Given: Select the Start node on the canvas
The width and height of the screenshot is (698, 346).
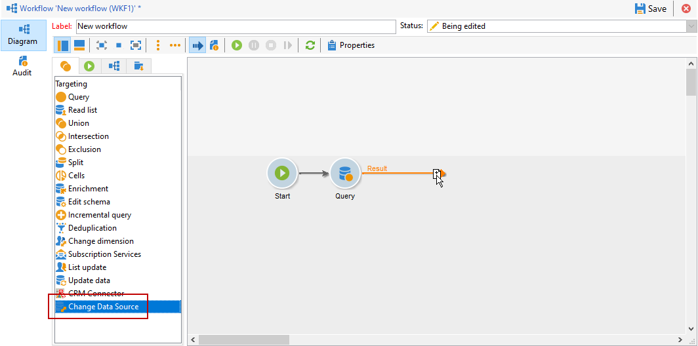Looking at the screenshot, I should pos(282,173).
